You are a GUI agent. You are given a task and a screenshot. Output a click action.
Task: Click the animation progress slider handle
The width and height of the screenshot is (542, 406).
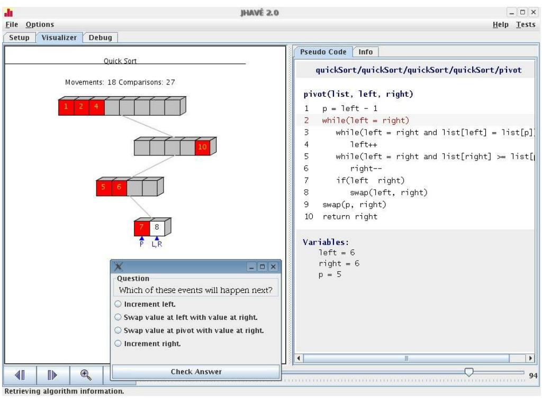point(469,372)
